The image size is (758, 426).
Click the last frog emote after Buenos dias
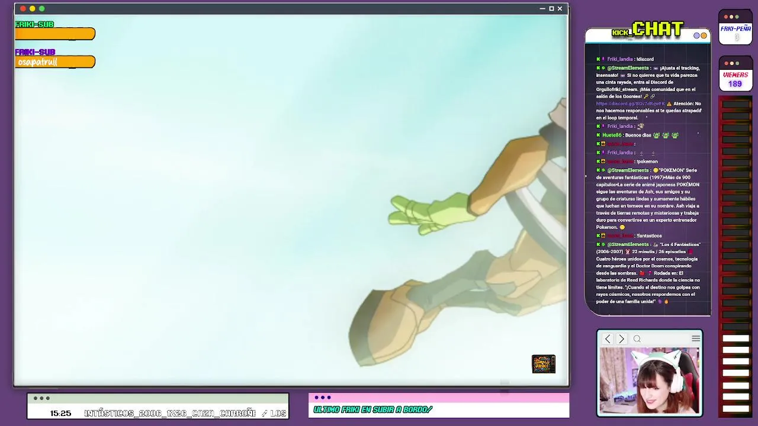tap(675, 135)
